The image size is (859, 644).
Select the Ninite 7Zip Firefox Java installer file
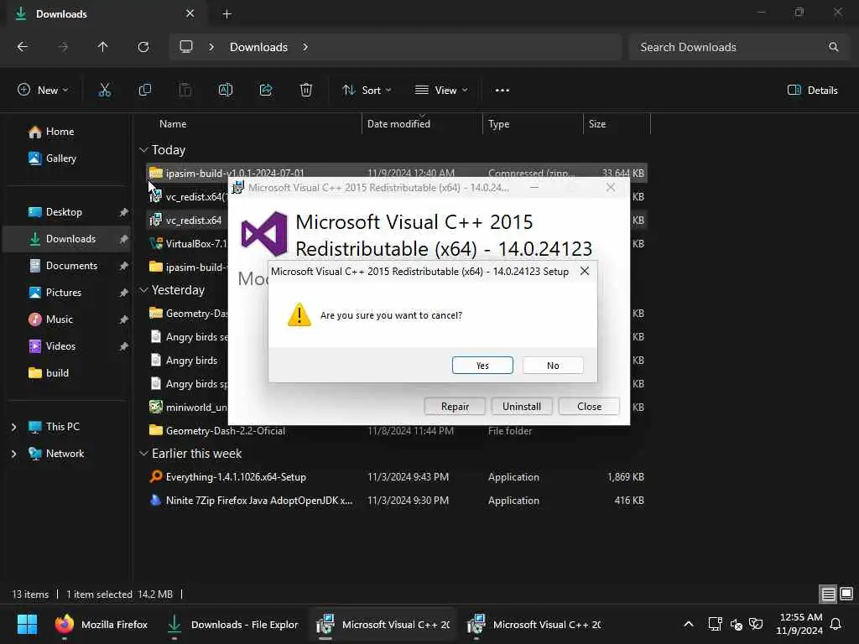point(397,501)
